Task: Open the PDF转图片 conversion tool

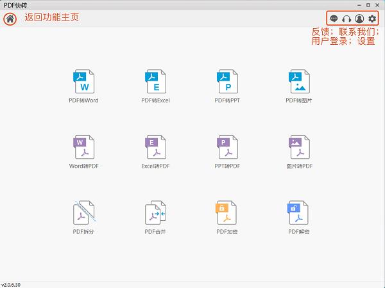Action: tap(299, 82)
